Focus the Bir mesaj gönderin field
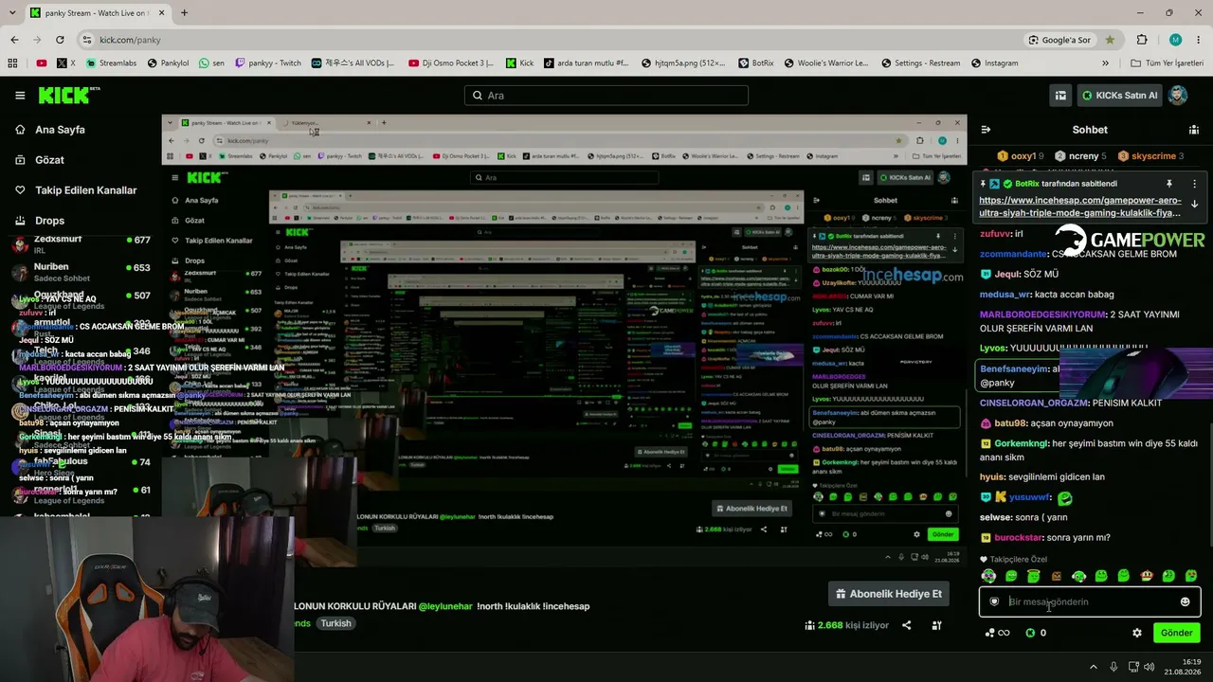Screen dimensions: 1213x682 (1090, 601)
